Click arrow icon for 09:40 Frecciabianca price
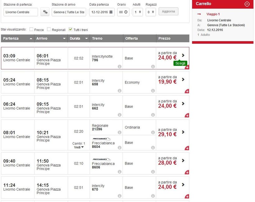This screenshot has width=255, height=202. coord(183,161)
